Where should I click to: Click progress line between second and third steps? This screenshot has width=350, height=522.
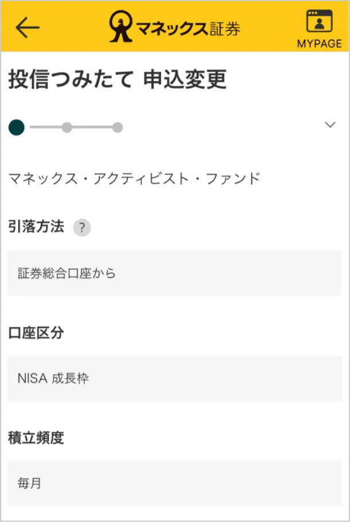point(92,127)
